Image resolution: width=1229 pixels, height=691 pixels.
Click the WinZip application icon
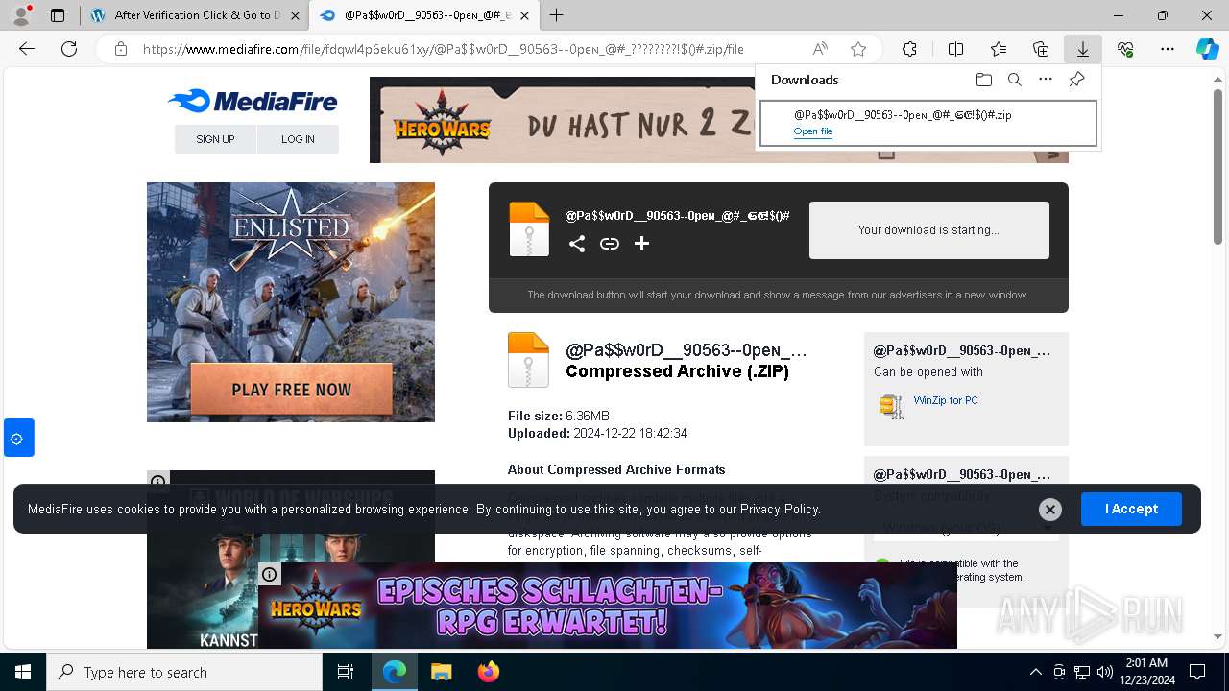(892, 406)
